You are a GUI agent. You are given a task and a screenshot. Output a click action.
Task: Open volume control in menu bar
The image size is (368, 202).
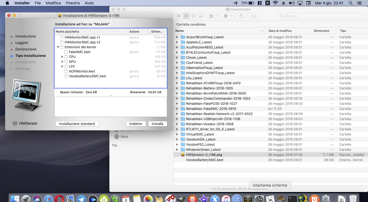coord(291,3)
